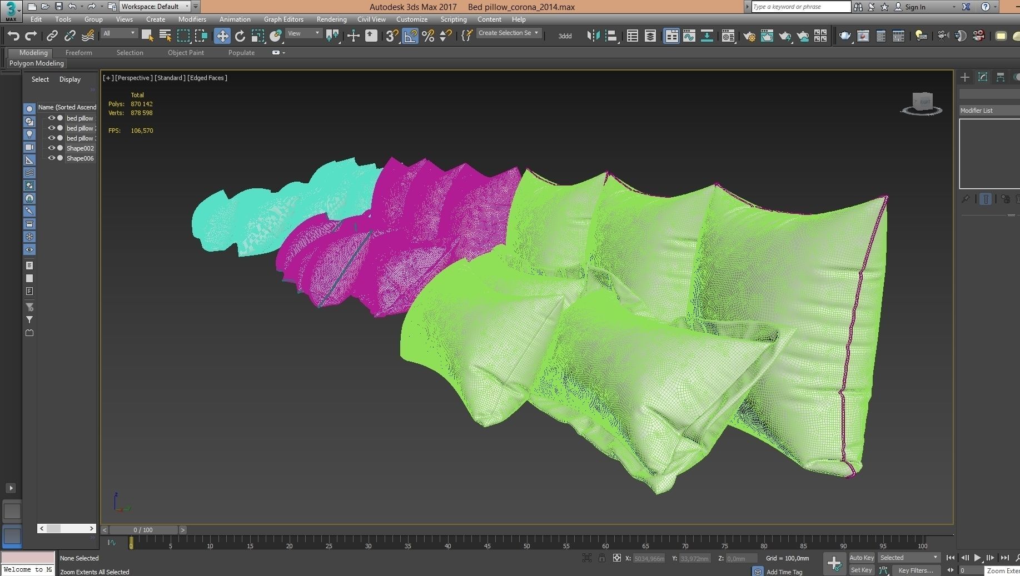The height and width of the screenshot is (576, 1020).
Task: Switch to the Freeform ribbon tab
Action: [79, 53]
